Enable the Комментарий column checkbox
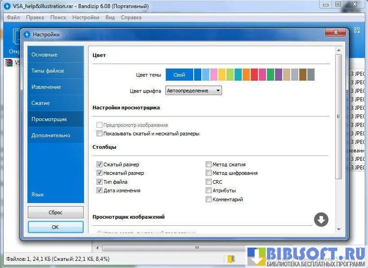Viewport: 368px width, 268px height. [209, 199]
